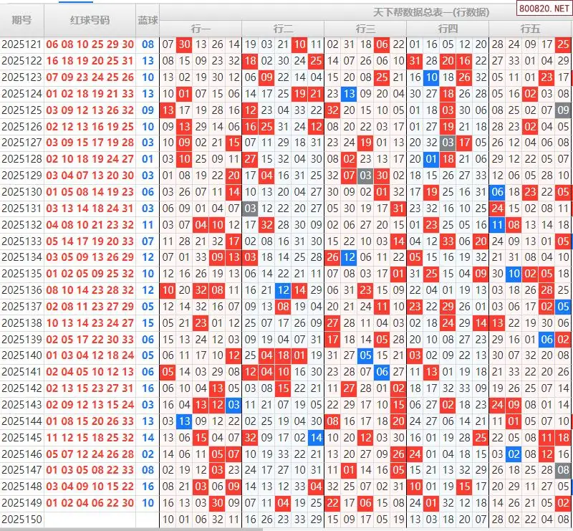This screenshot has width=573, height=531.
Task: Select blue highlighted 13 in row 2025124
Action: 349,94
